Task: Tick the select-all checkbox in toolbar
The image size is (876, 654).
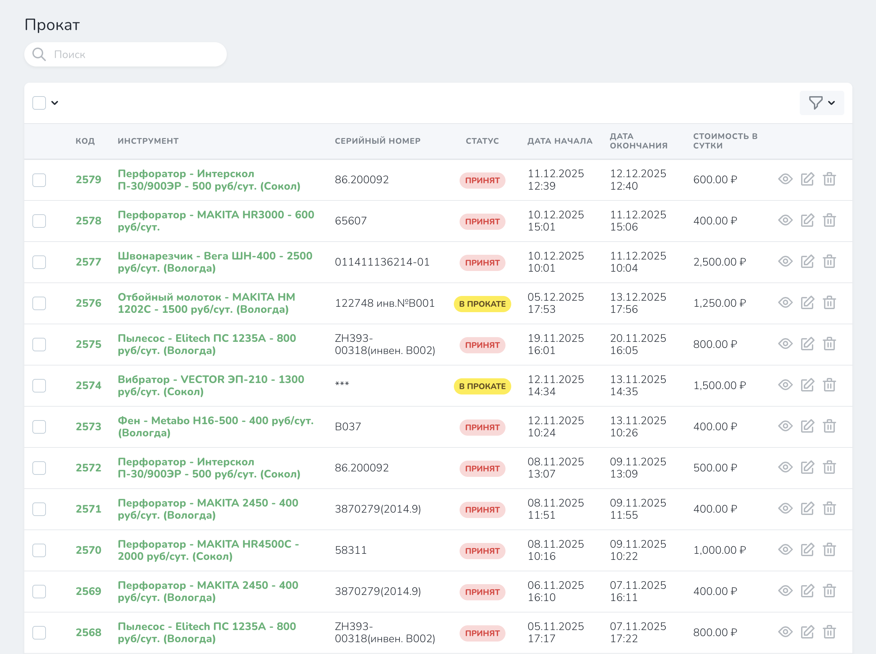Action: pos(39,103)
